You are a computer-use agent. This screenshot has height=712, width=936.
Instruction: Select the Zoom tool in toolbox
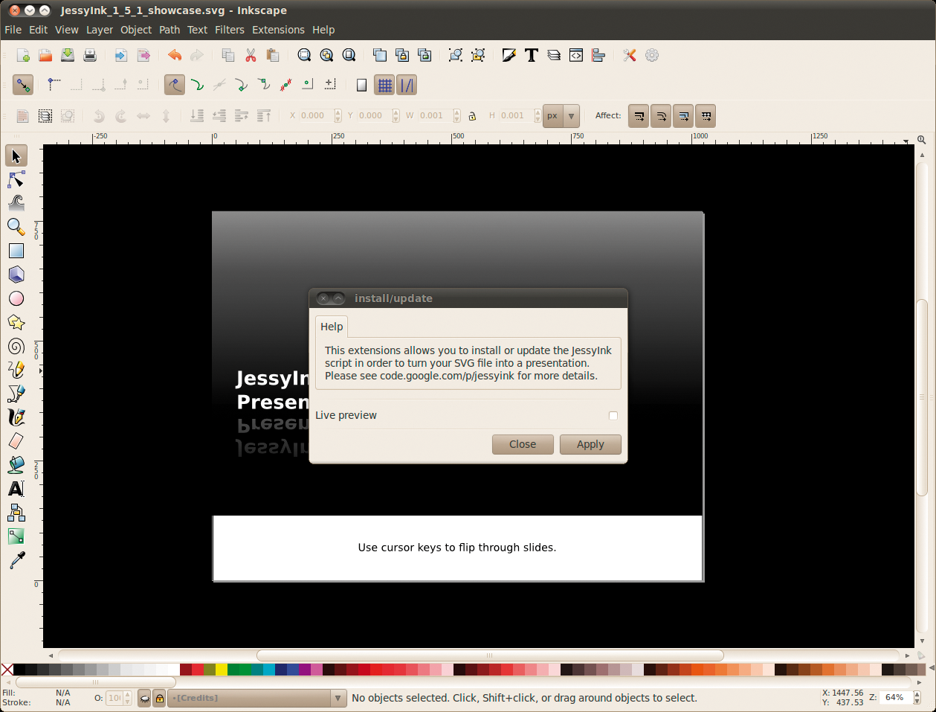pyautogui.click(x=16, y=227)
